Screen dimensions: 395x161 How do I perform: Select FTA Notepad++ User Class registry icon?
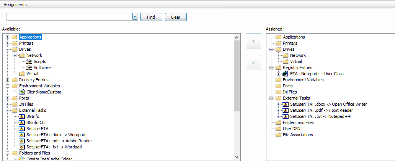coord(286,74)
